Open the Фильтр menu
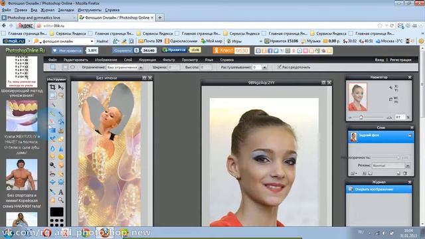This screenshot has width=425, height=239. 169,60
